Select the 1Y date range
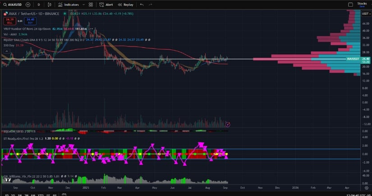The width and height of the screenshot is (372, 196). pyautogui.click(x=48, y=195)
